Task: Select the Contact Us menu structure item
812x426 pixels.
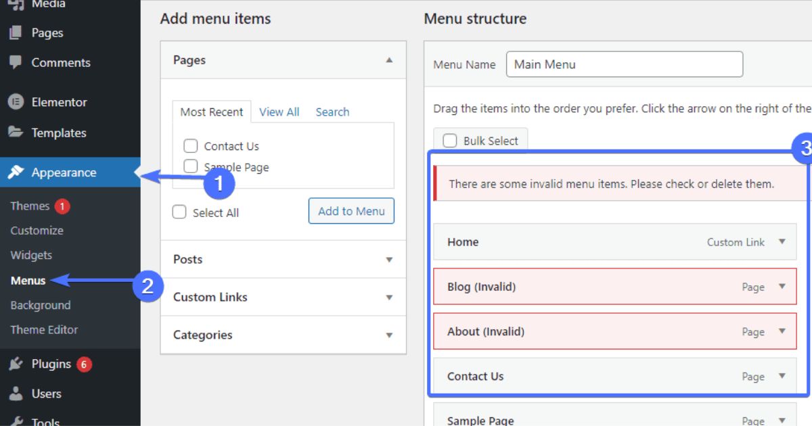Action: (x=615, y=376)
